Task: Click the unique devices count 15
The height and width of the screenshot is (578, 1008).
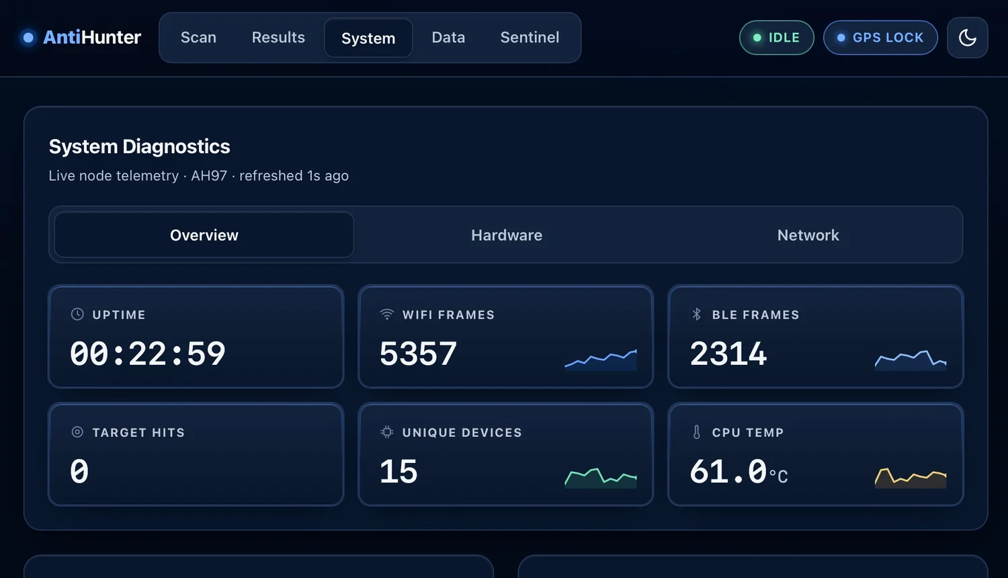Action: (398, 472)
